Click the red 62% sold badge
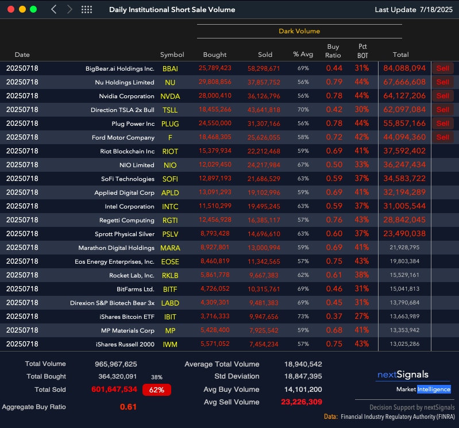The height and width of the screenshot is (428, 459). pyautogui.click(x=157, y=390)
